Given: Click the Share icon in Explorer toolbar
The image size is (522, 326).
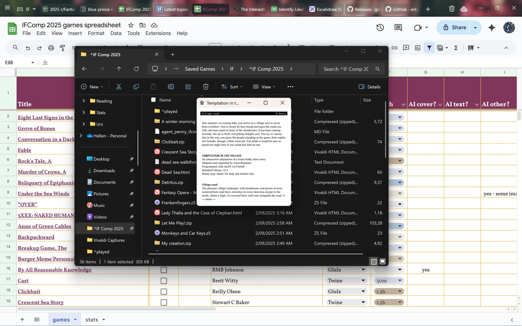Looking at the screenshot, I should pos(188,87).
